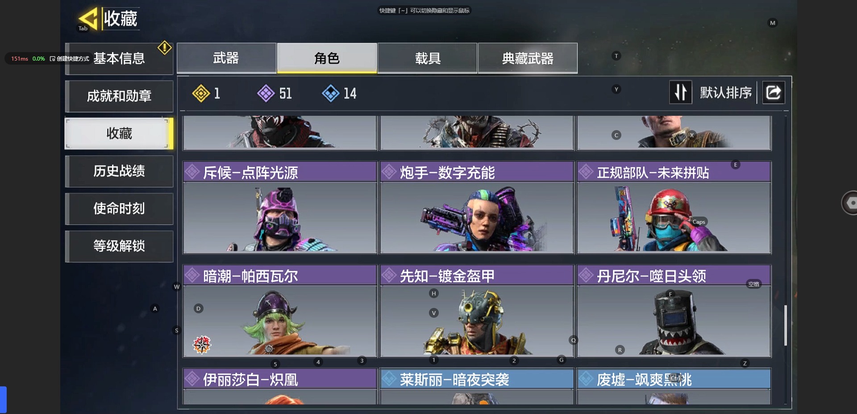The image size is (857, 414).
Task: Open the 基本信息 menu item
Action: (119, 58)
